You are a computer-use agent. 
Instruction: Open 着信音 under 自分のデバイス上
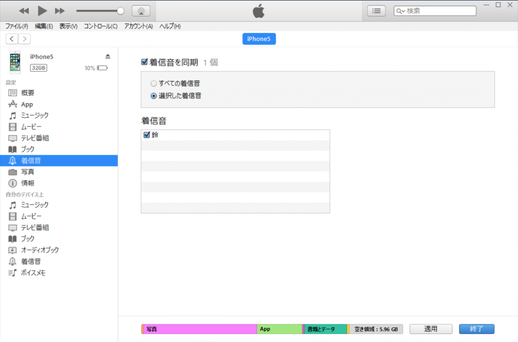pos(59,262)
